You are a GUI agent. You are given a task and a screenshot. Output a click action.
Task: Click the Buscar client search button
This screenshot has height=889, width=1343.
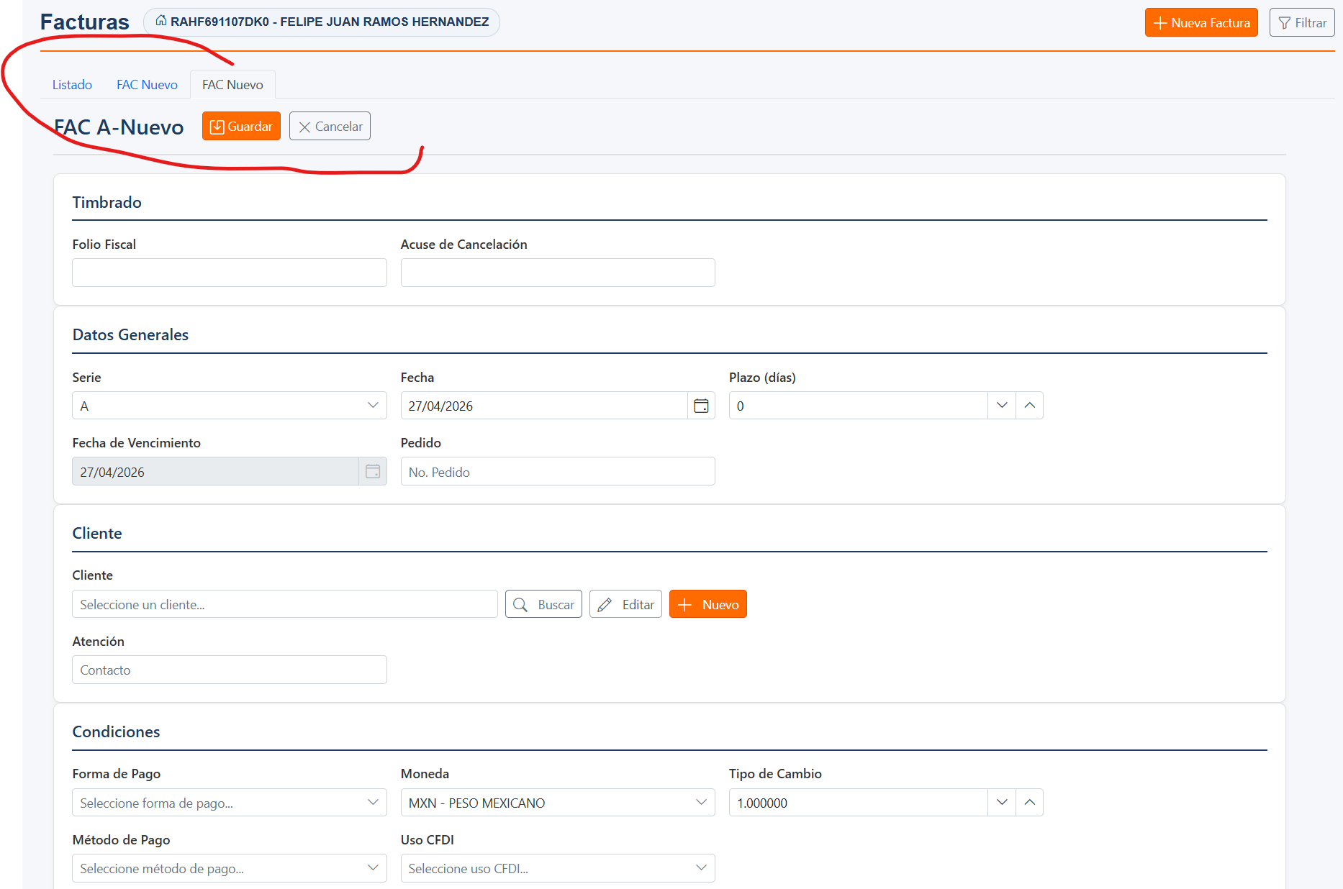click(543, 604)
